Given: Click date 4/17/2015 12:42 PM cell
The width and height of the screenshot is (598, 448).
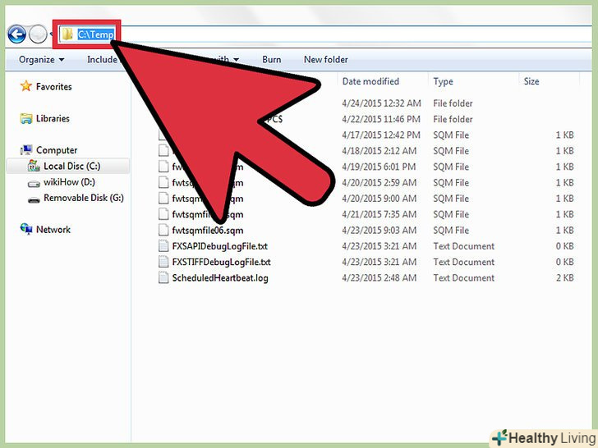Looking at the screenshot, I should [381, 135].
